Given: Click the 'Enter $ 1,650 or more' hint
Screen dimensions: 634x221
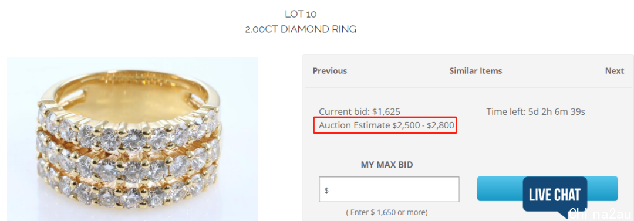Looking at the screenshot, I should pos(387,212).
